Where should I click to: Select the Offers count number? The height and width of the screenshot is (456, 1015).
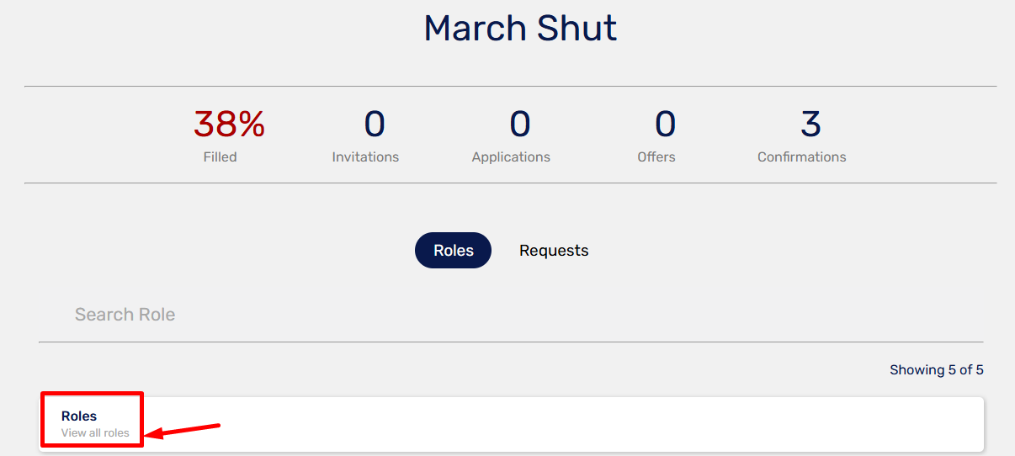pos(665,125)
